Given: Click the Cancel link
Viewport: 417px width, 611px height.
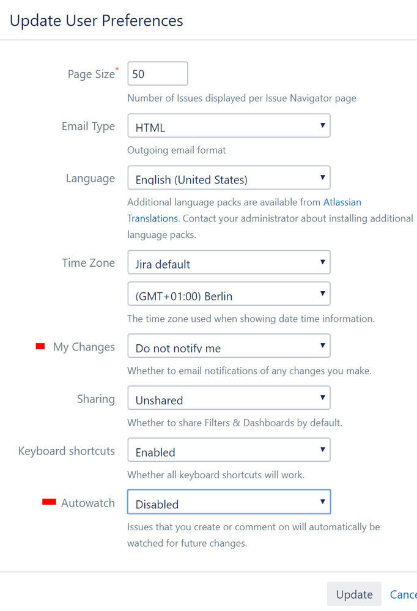Looking at the screenshot, I should point(404,594).
